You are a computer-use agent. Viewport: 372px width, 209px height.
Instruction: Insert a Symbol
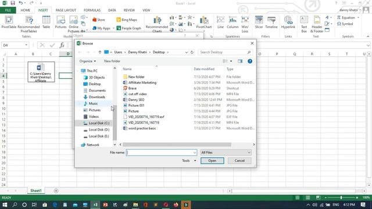click(x=345, y=24)
